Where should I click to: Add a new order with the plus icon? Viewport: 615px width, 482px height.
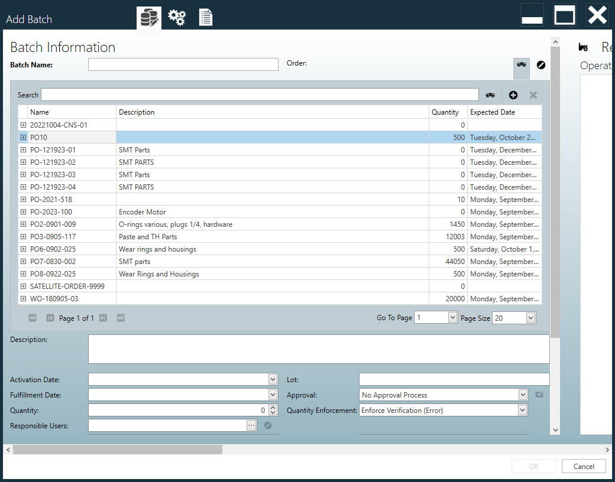(513, 95)
